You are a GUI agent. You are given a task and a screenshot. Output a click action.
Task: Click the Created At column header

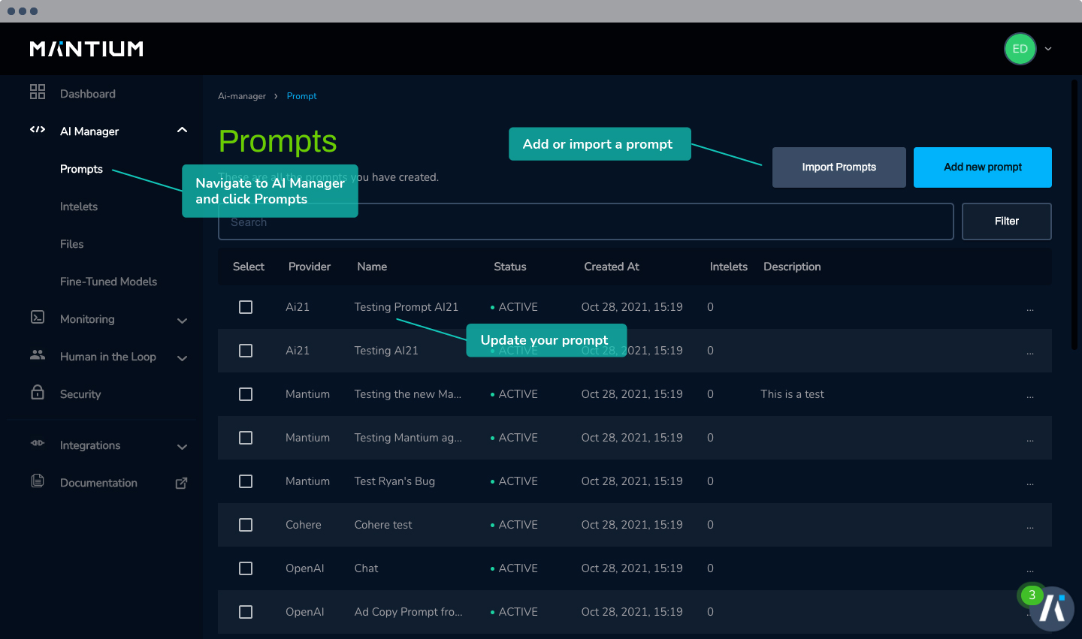tap(612, 267)
